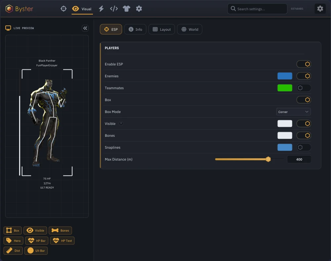Click the Visible help question mark icon

[121, 124]
